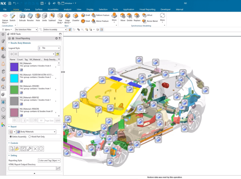Select the Entire Assembly radio button
Viewport: 241px width, 179px height.
coord(11,137)
